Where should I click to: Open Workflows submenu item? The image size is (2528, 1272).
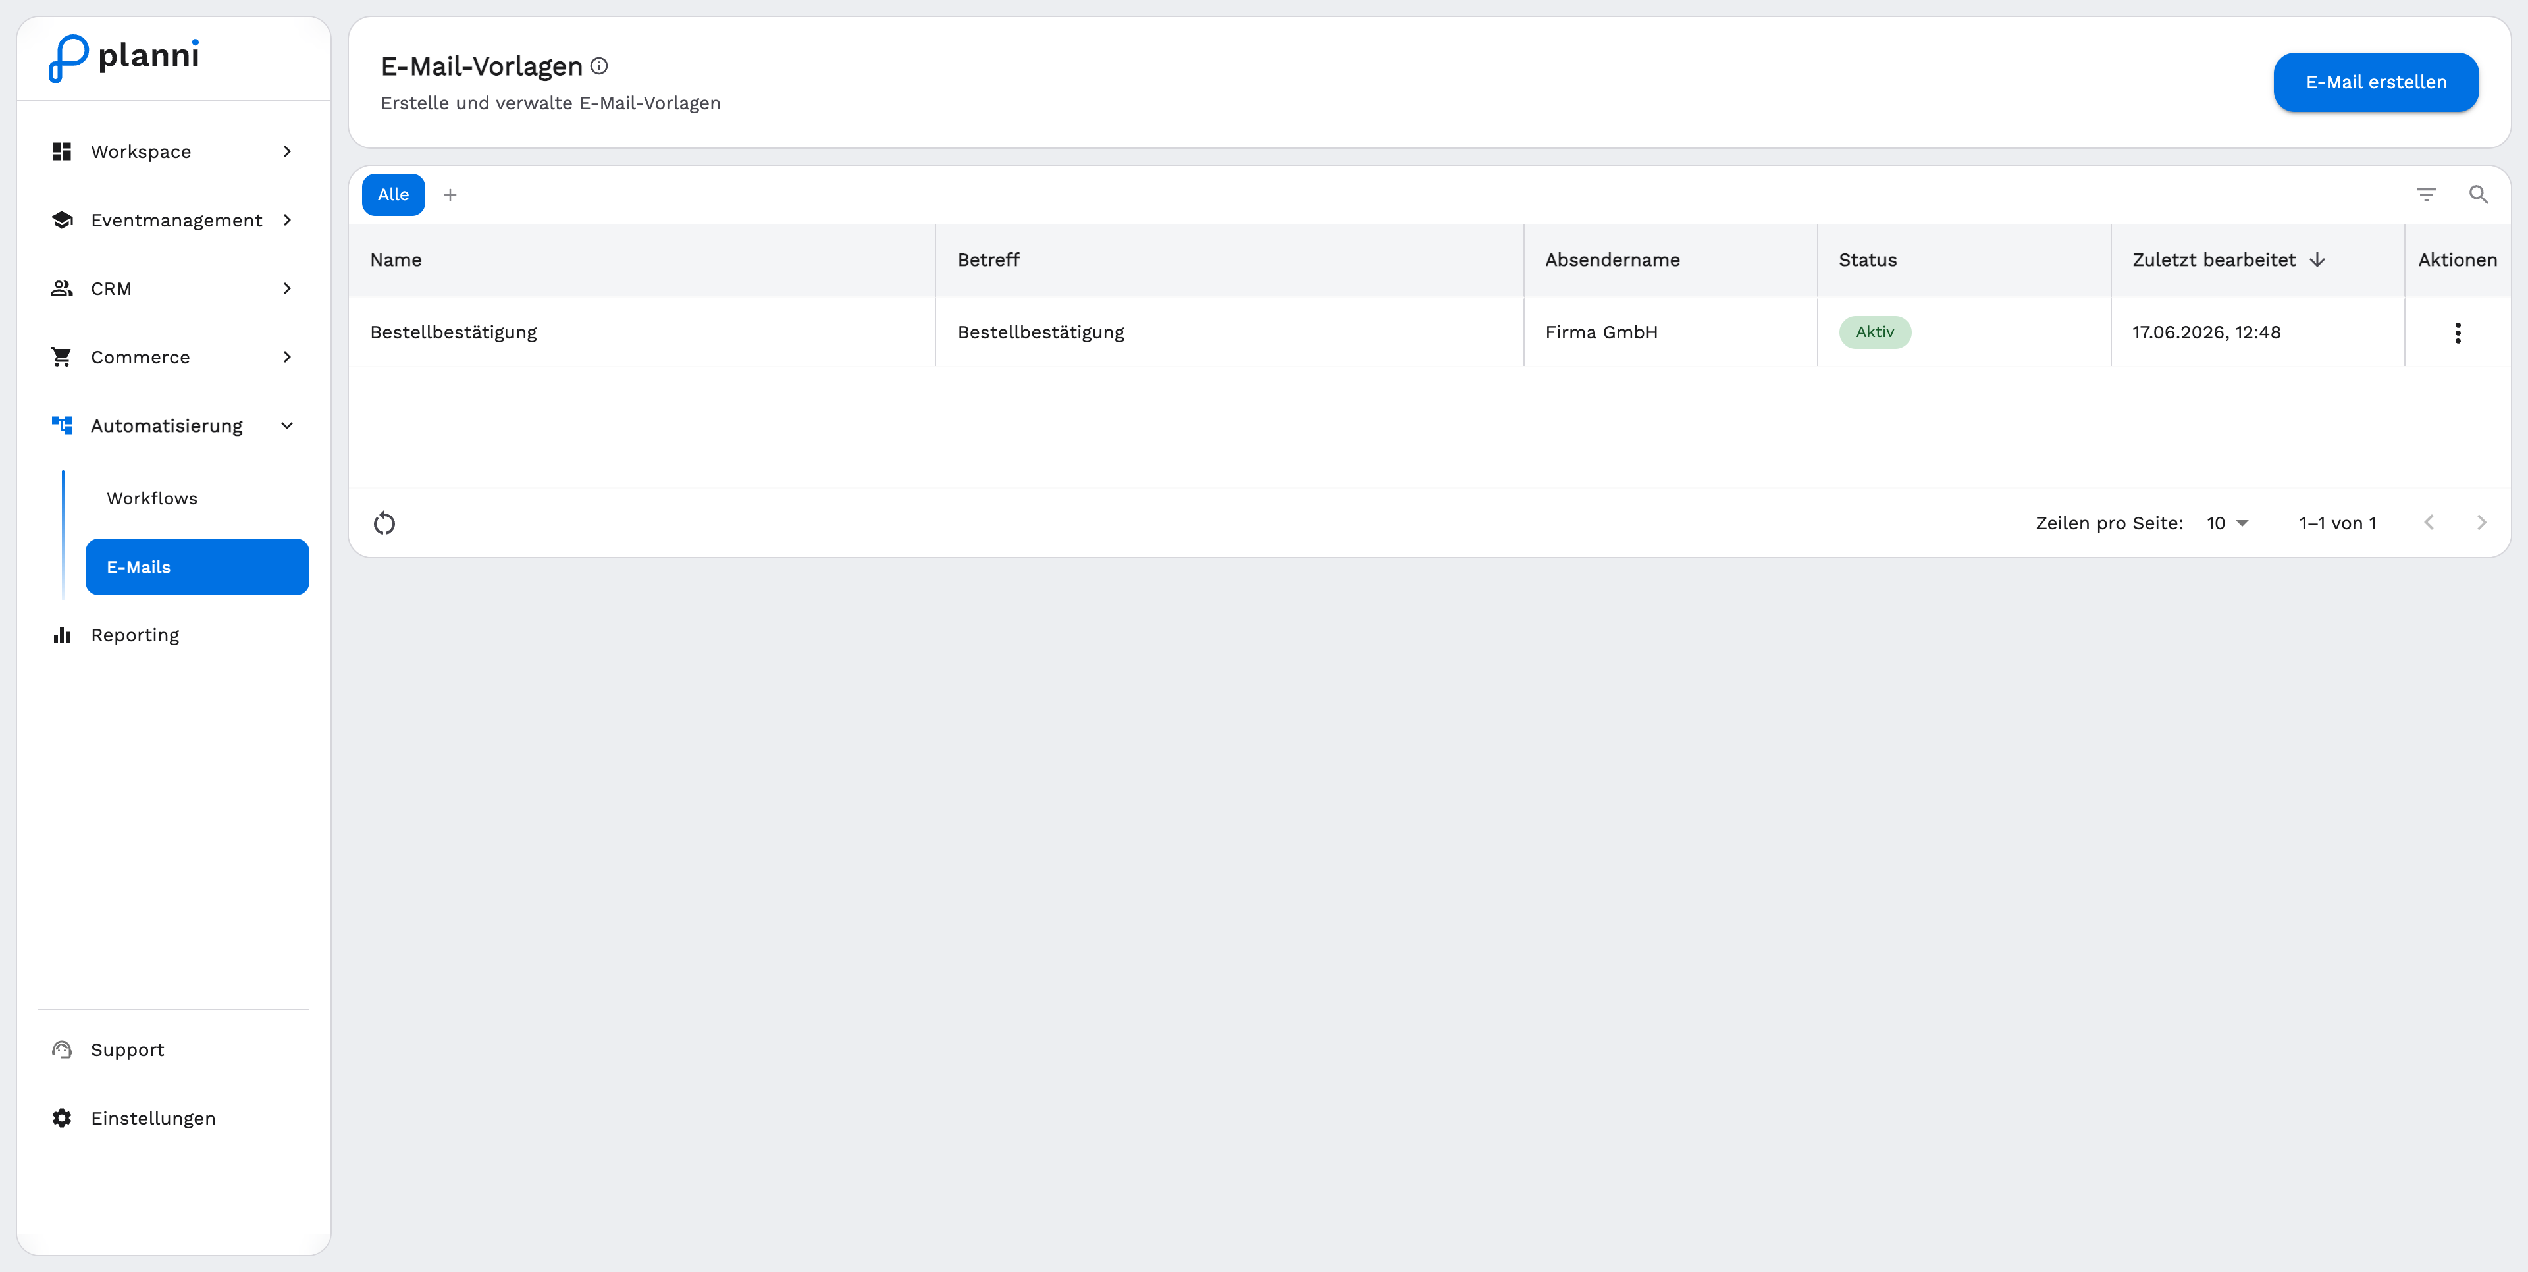coord(197,498)
